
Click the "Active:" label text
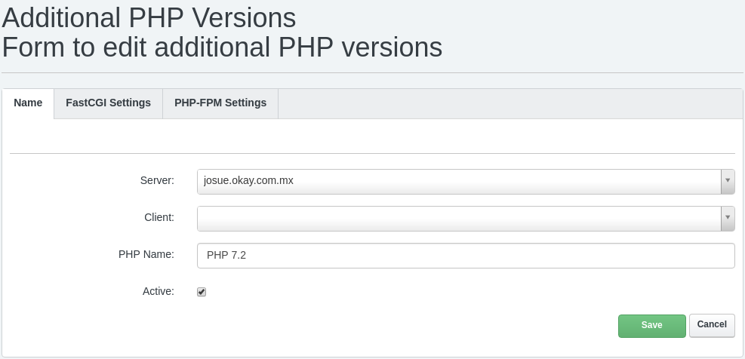(x=159, y=291)
